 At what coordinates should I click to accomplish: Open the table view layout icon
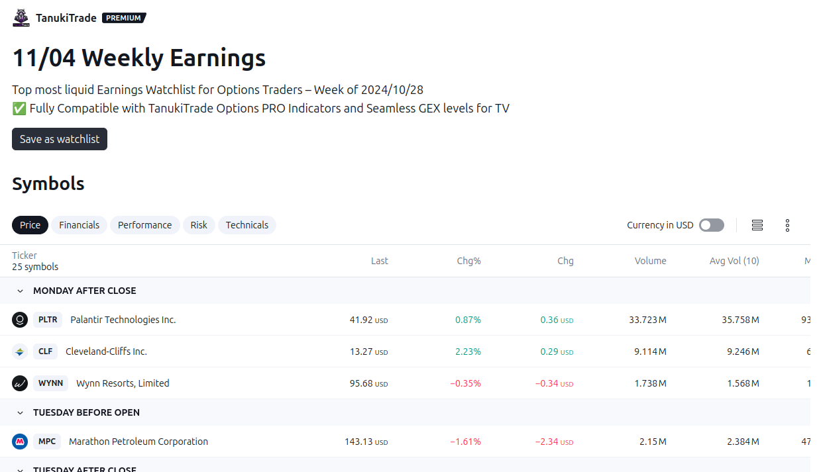757,225
